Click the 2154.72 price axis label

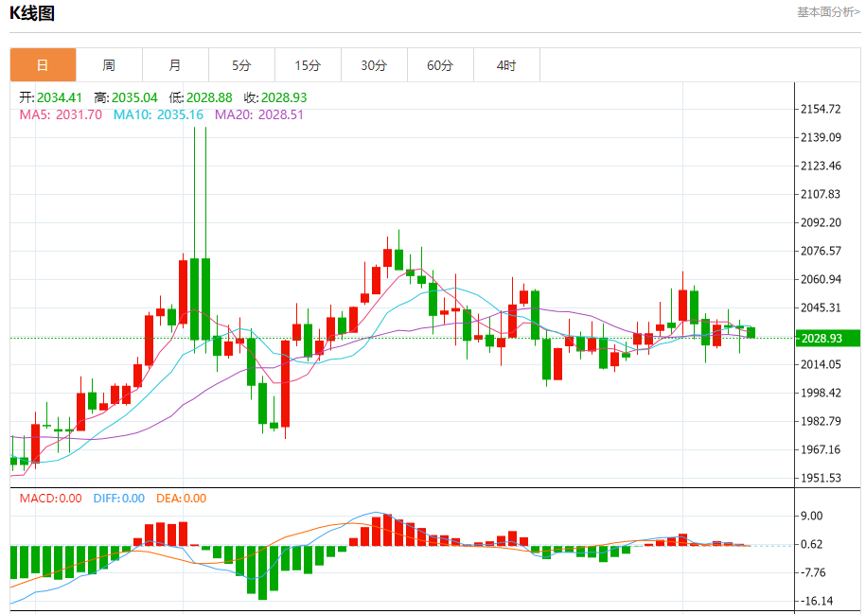(821, 109)
